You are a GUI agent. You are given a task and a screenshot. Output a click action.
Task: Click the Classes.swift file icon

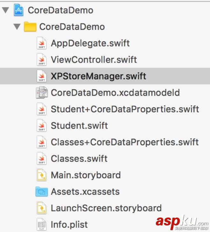coord(42,159)
